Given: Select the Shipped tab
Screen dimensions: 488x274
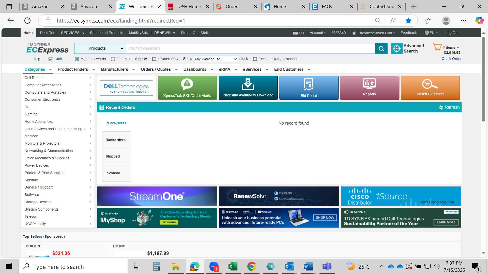Looking at the screenshot, I should (x=116, y=157).
